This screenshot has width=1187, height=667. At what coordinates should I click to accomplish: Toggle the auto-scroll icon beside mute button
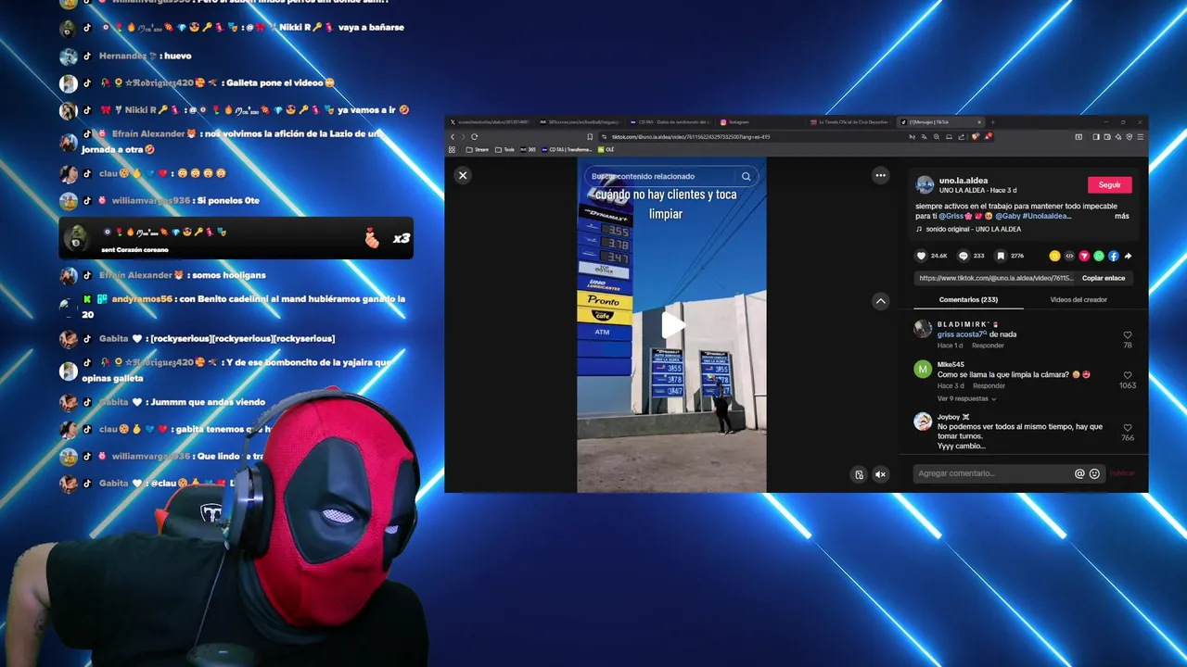coord(860,474)
